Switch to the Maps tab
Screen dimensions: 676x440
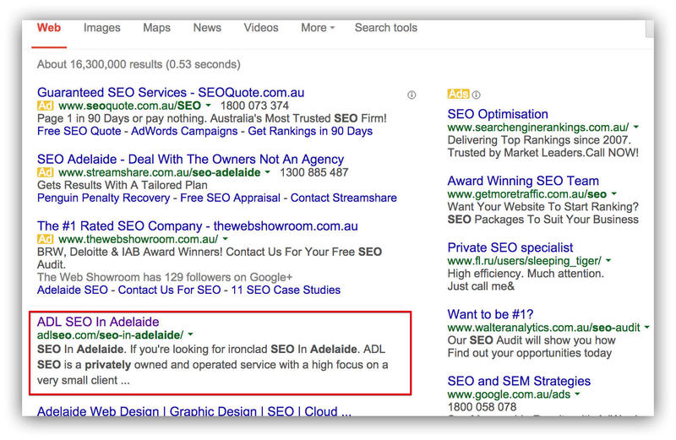coord(157,28)
